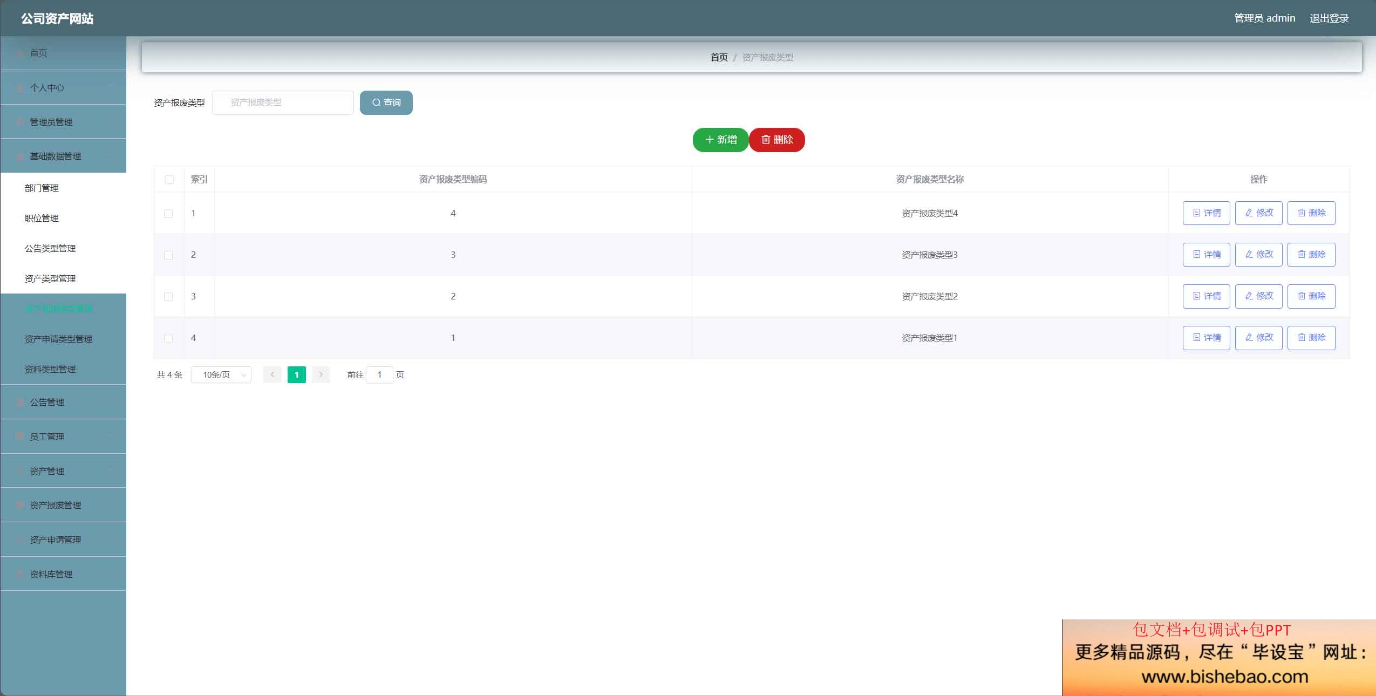Click the 资产报废类型1 name cell
Viewport: 1376px width, 696px height.
tap(930, 338)
